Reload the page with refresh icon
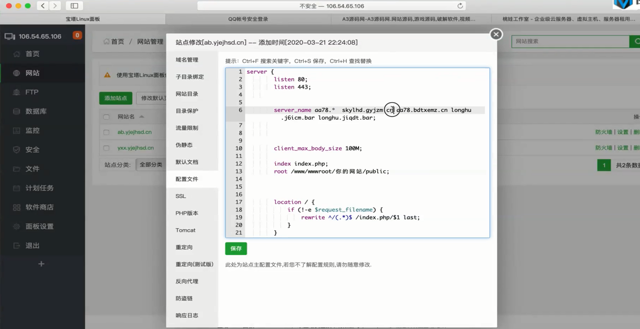The image size is (640, 329). pyautogui.click(x=460, y=6)
